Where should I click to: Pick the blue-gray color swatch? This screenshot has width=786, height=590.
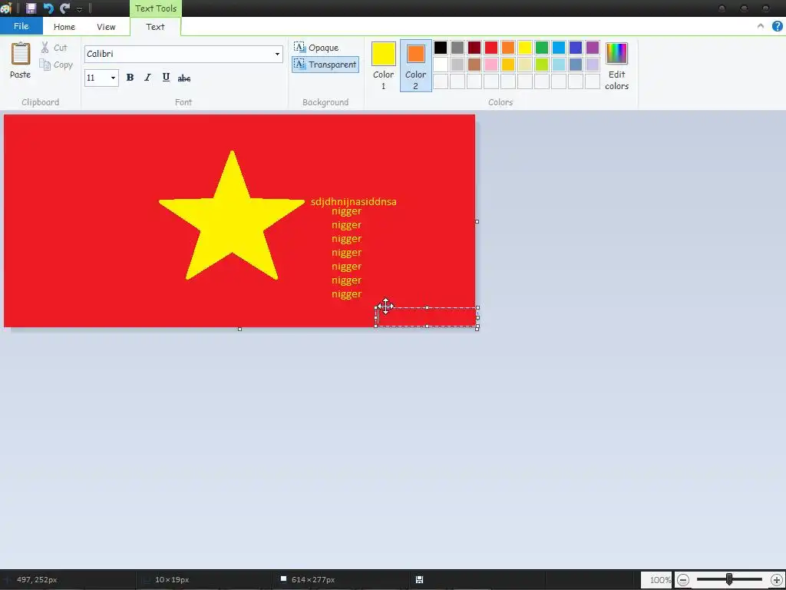pos(576,65)
